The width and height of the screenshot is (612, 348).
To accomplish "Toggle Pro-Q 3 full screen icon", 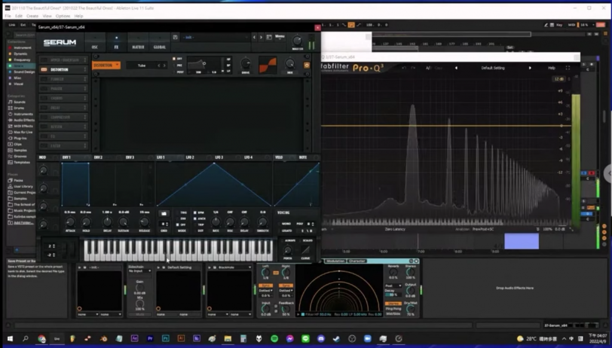I will (568, 68).
